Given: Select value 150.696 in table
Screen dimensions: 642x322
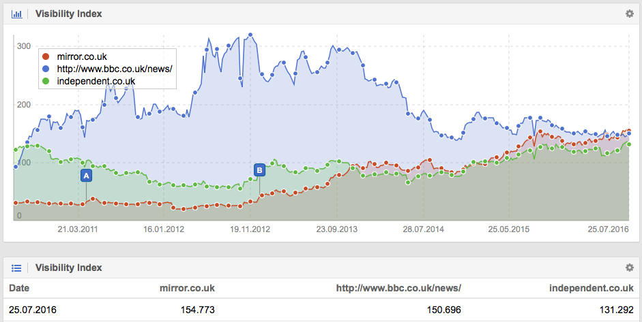Looking at the screenshot, I should coord(444,310).
